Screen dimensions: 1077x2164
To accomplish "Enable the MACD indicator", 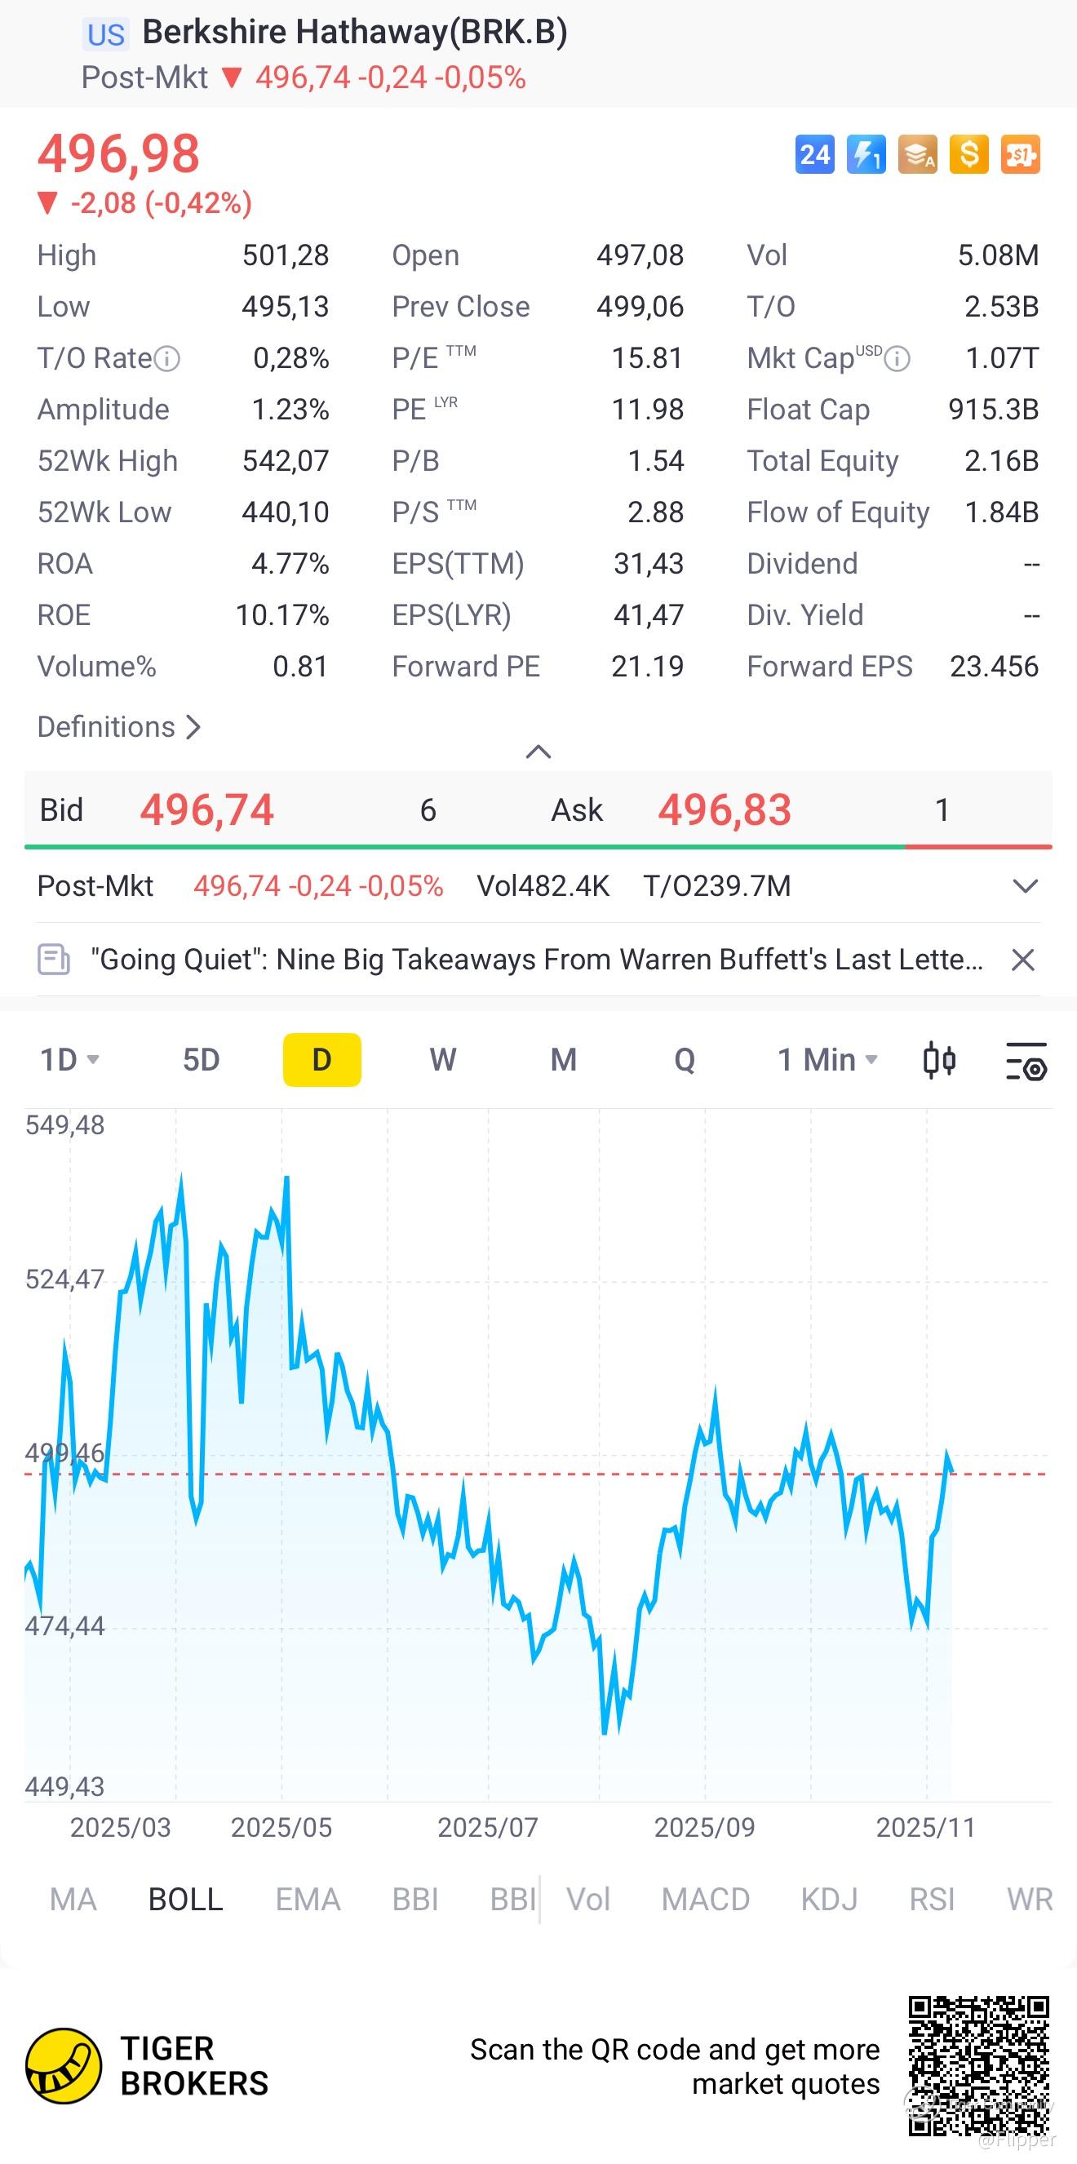I will point(705,1900).
